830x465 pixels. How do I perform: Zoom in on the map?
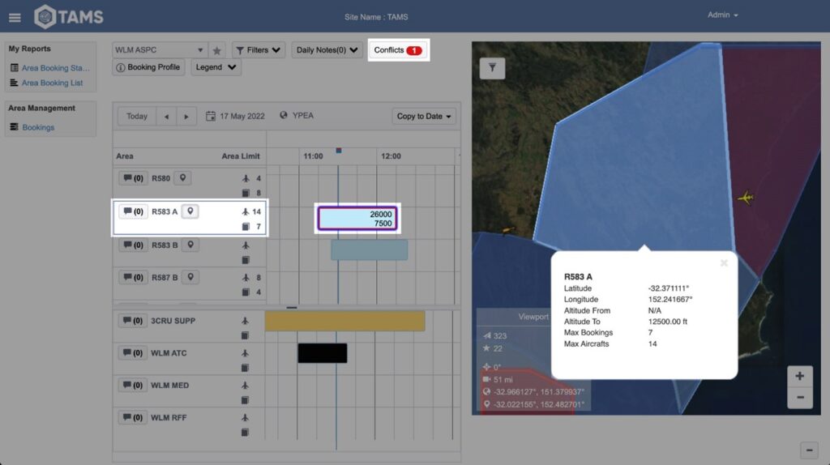[799, 376]
